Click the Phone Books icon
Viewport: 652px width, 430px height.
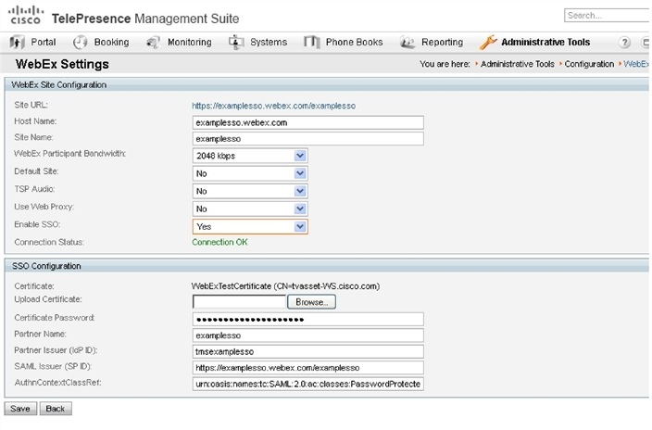pyautogui.click(x=311, y=42)
